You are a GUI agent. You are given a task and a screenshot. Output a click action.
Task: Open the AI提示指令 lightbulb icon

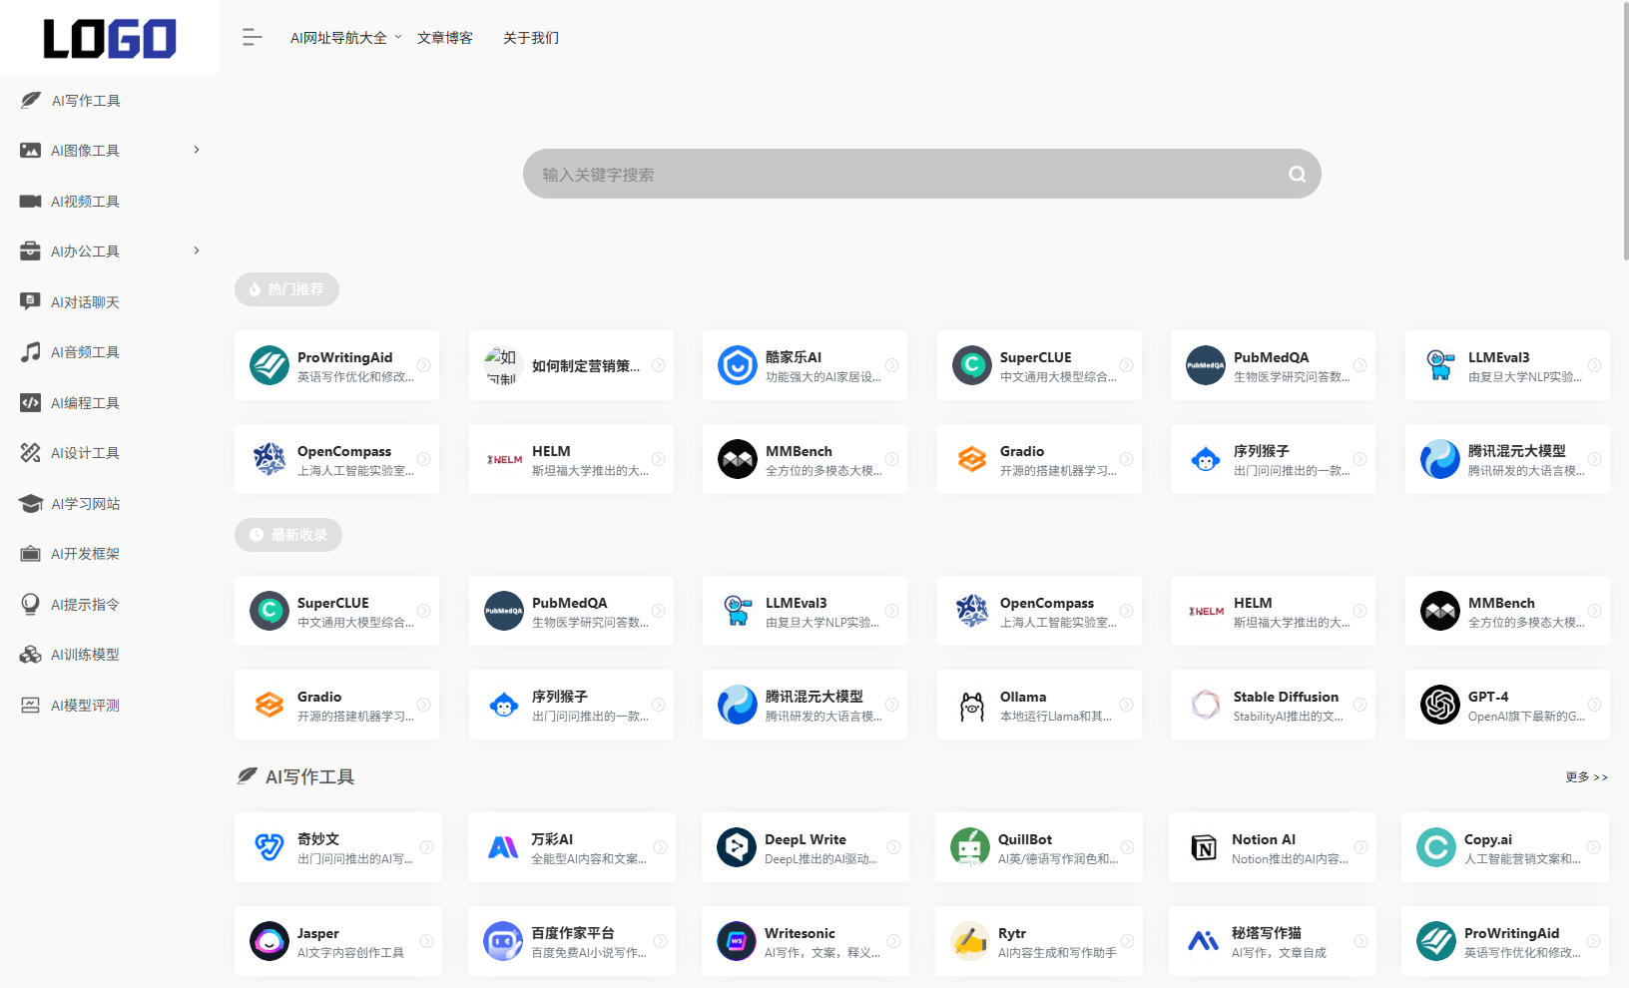coord(31,604)
